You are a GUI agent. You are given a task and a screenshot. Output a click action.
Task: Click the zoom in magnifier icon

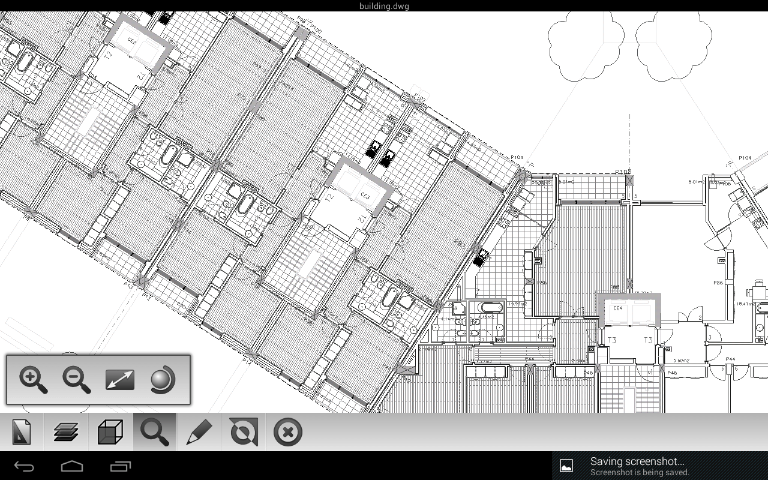tap(33, 380)
